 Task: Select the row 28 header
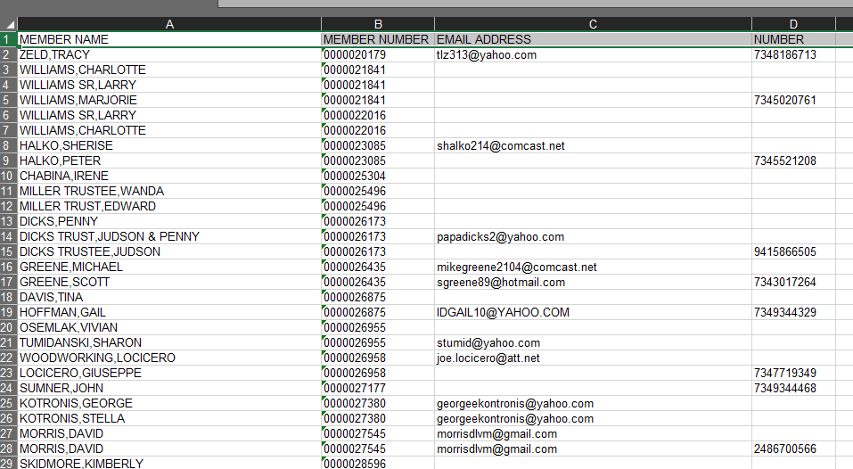click(8, 448)
